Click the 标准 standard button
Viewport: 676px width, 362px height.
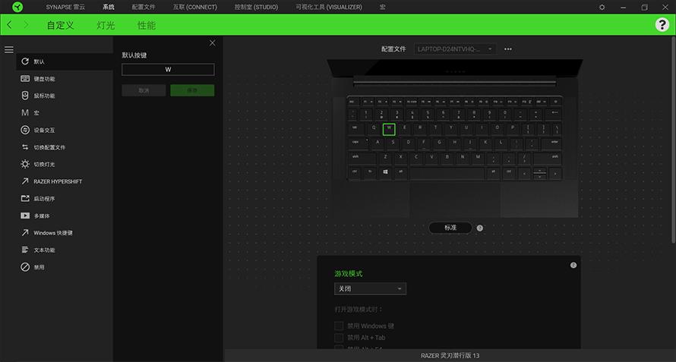450,228
